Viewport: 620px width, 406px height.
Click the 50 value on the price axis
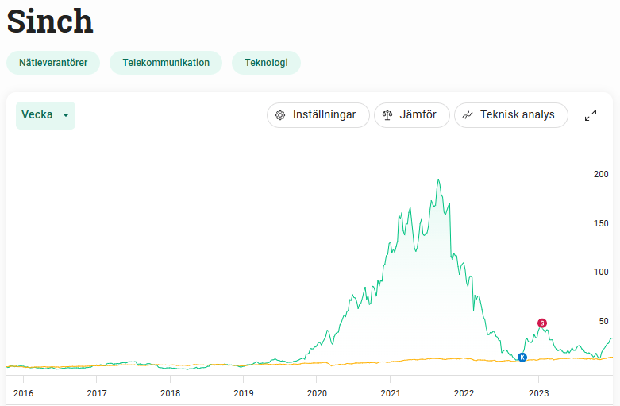[603, 321]
